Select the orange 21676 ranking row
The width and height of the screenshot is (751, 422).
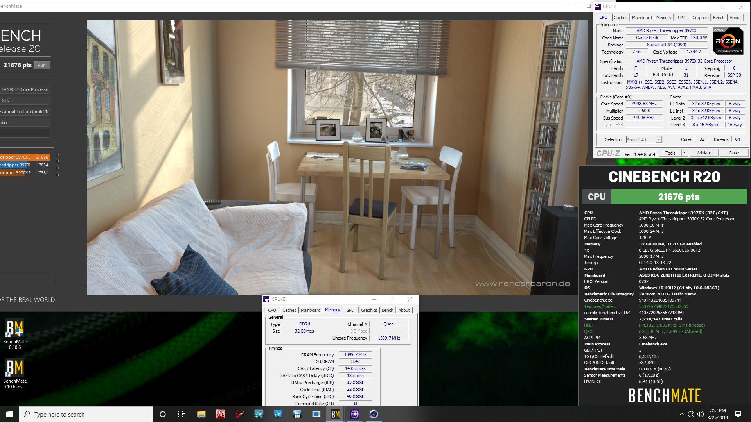pyautogui.click(x=25, y=157)
